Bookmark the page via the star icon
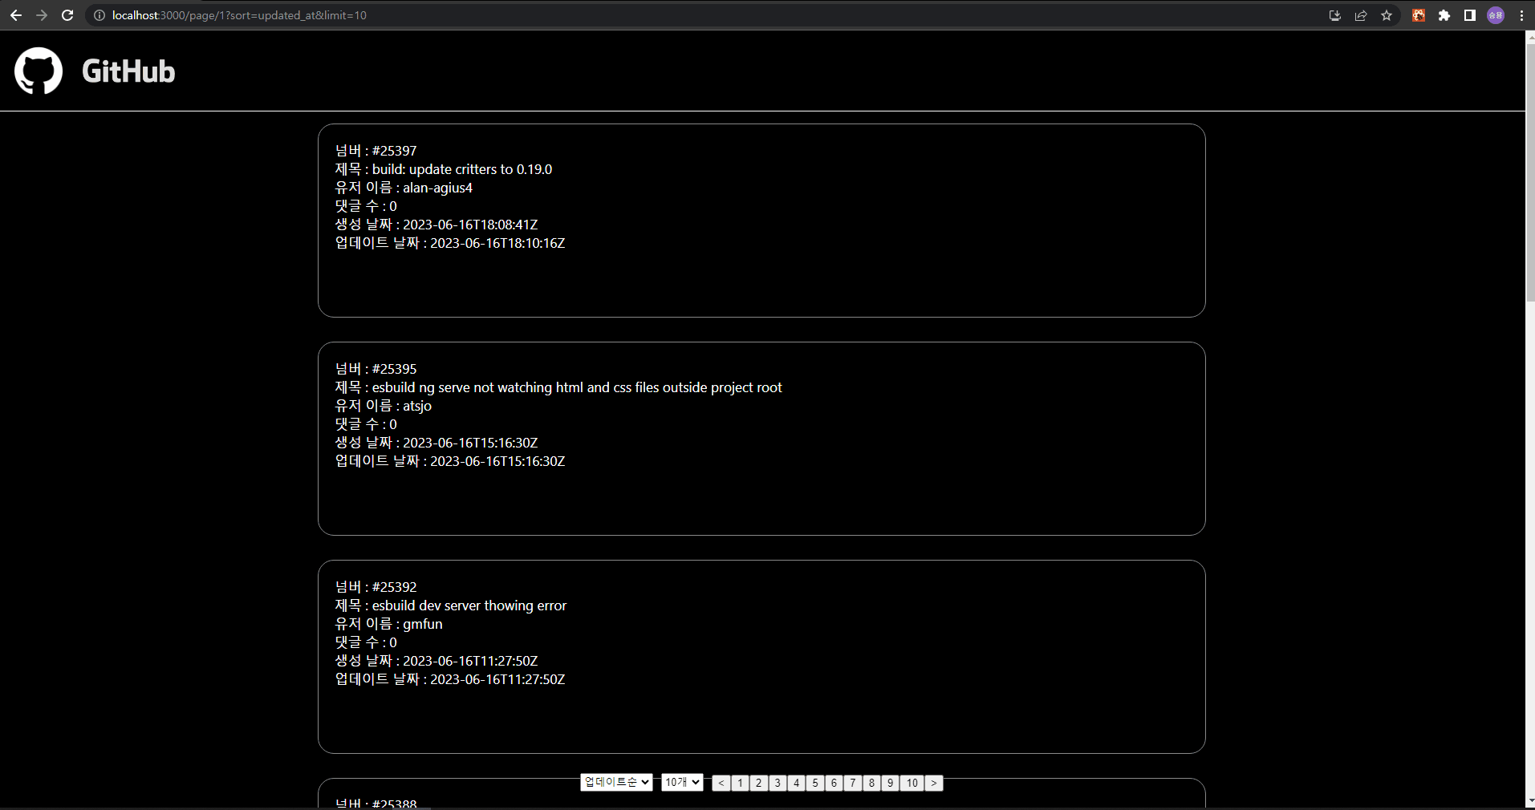Image resolution: width=1535 pixels, height=810 pixels. pos(1387,15)
